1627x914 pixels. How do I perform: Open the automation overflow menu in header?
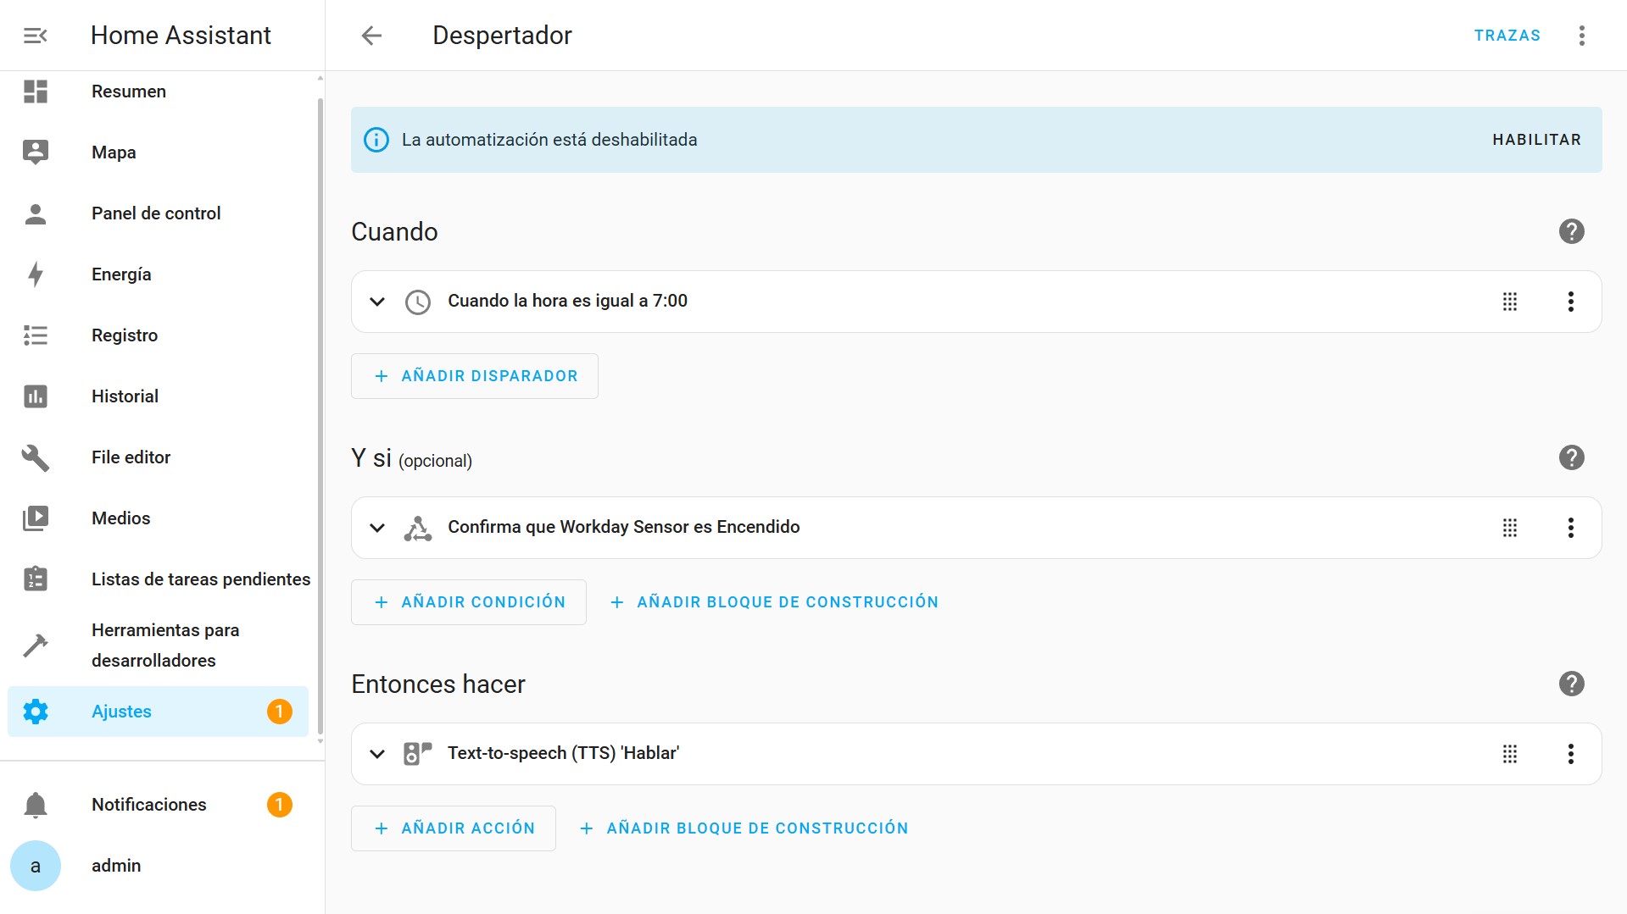pyautogui.click(x=1581, y=36)
